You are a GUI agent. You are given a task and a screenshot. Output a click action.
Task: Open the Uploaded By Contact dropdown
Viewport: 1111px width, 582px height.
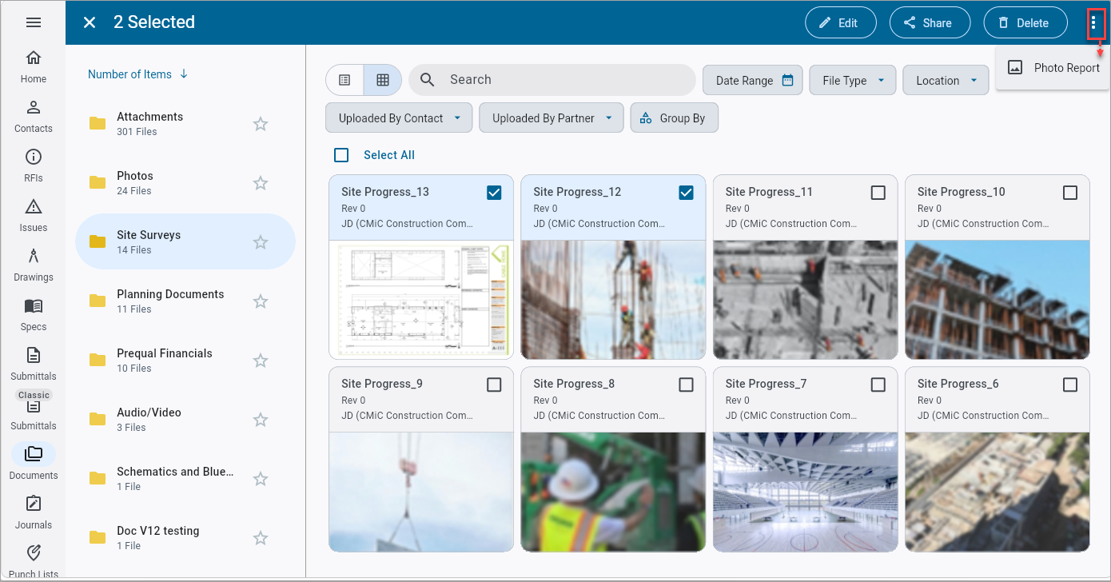pyautogui.click(x=399, y=118)
